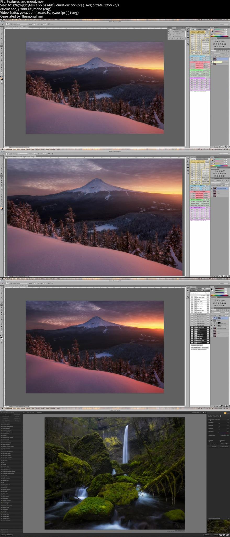Screen dimensions: 230x537
Task: Select Clone Stamp tool in third frame
Action: [2, 307]
